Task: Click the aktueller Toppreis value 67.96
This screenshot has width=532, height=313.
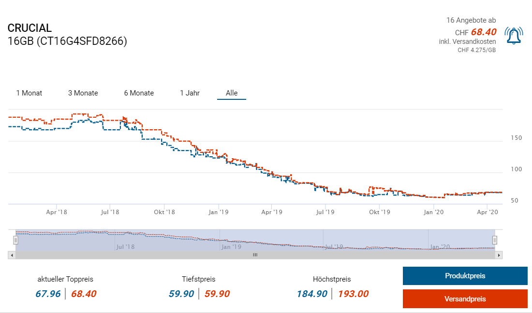Action: pyautogui.click(x=48, y=294)
